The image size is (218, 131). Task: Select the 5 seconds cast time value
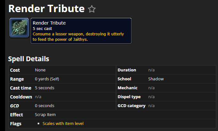45,88
